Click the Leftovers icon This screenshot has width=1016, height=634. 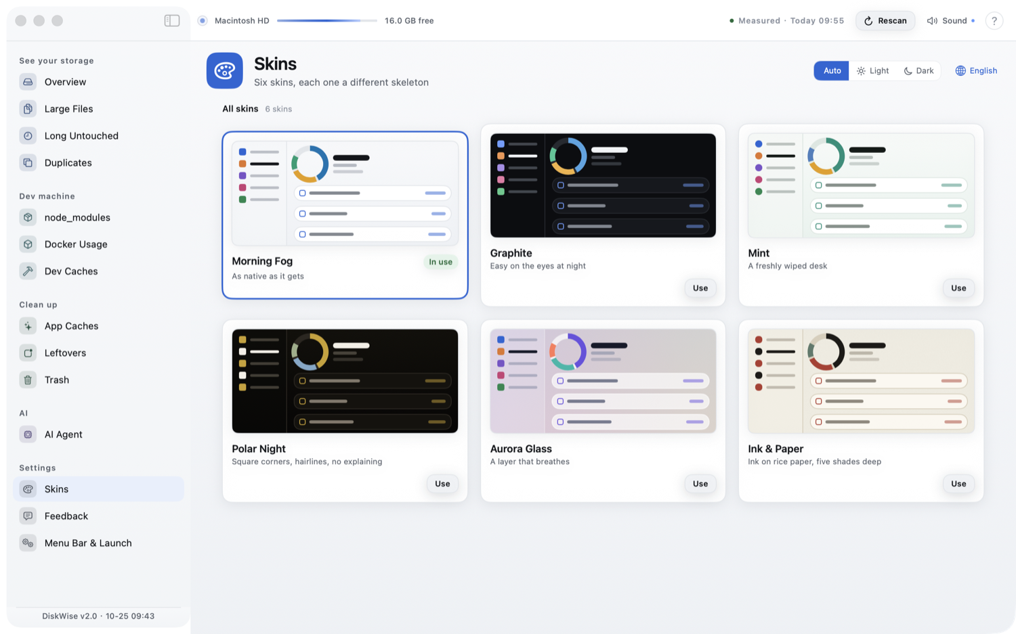(x=28, y=353)
